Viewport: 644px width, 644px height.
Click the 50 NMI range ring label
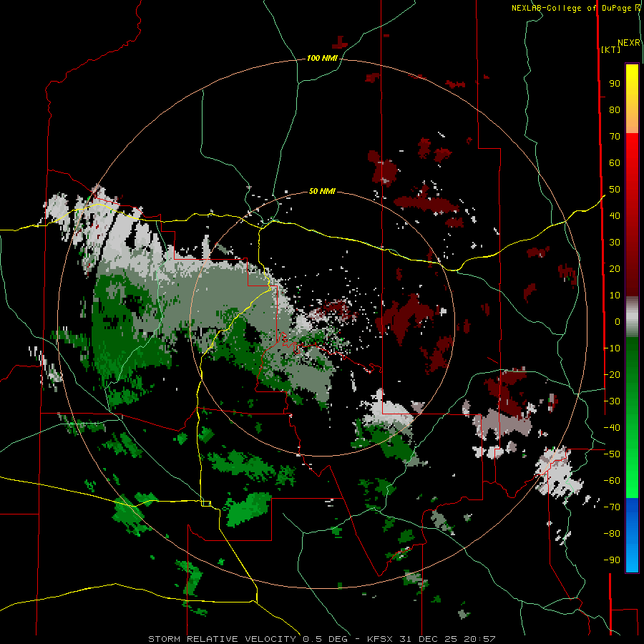(x=322, y=191)
